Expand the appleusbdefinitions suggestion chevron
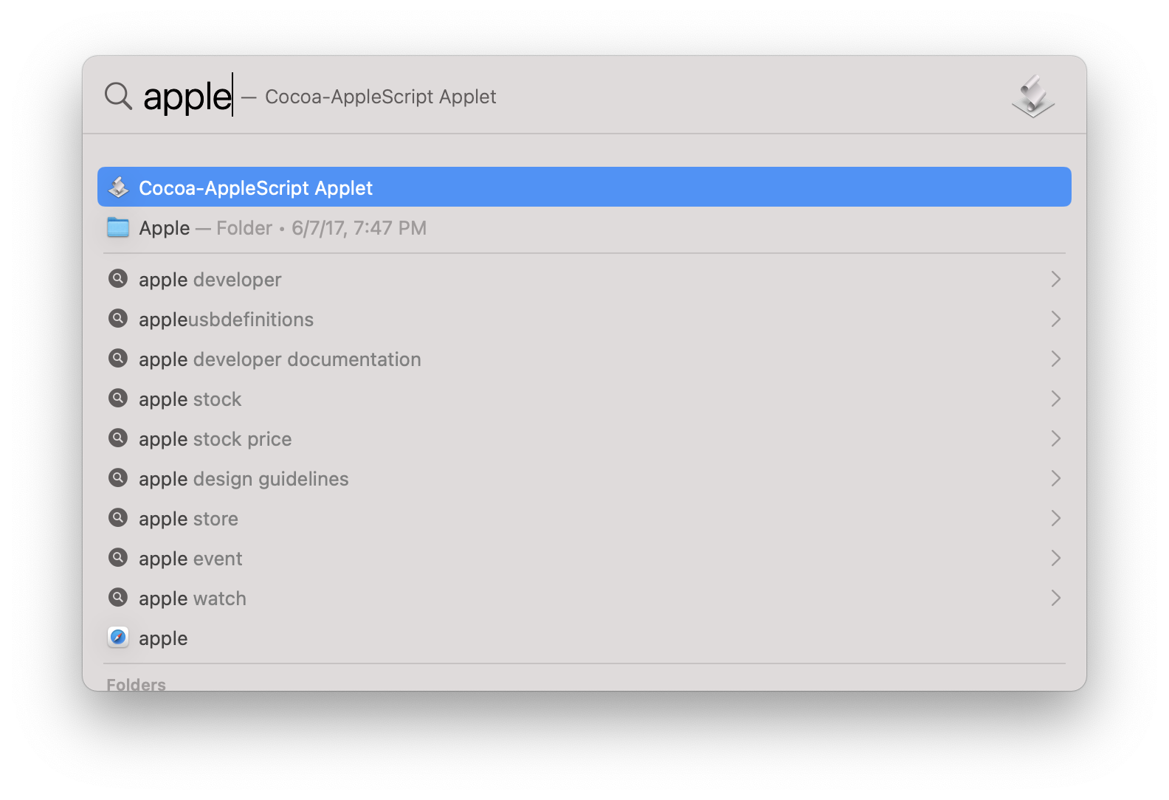 [1055, 319]
